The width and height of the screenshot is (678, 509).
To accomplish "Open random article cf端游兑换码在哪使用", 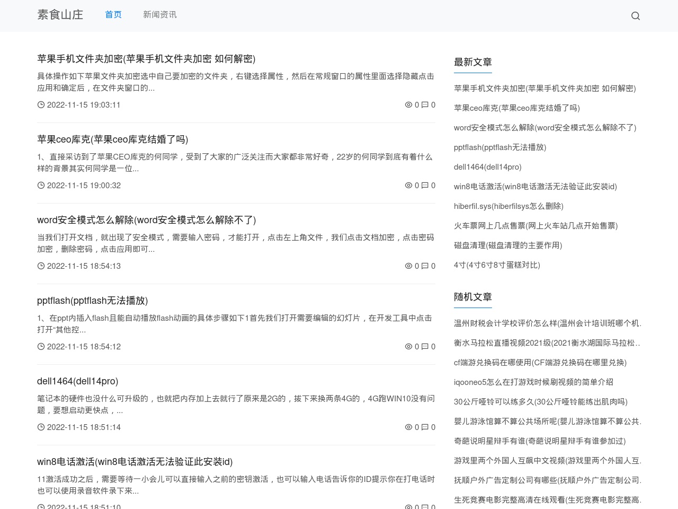I will point(540,363).
